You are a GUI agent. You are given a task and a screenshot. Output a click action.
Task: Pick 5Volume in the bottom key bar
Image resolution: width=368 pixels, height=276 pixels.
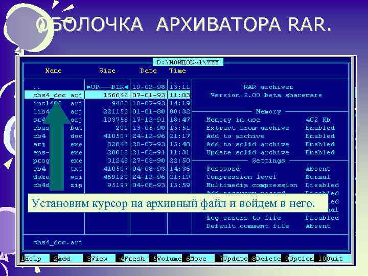[x=167, y=259]
